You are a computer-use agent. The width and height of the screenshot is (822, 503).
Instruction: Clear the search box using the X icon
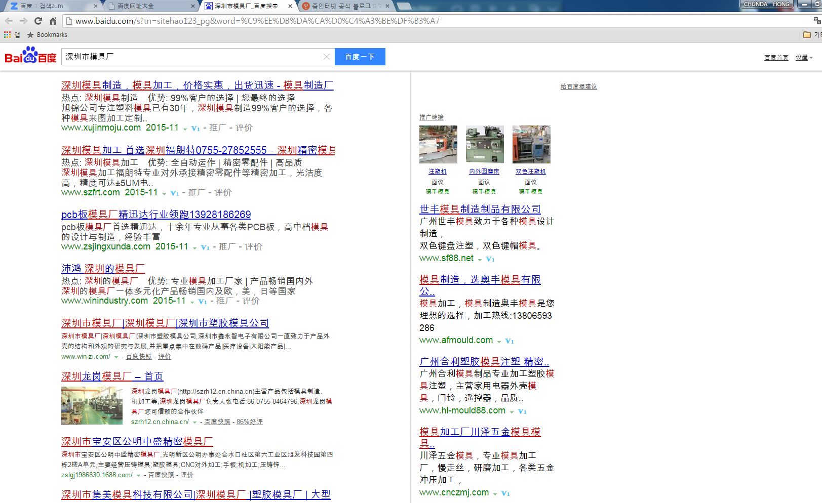[x=326, y=57]
